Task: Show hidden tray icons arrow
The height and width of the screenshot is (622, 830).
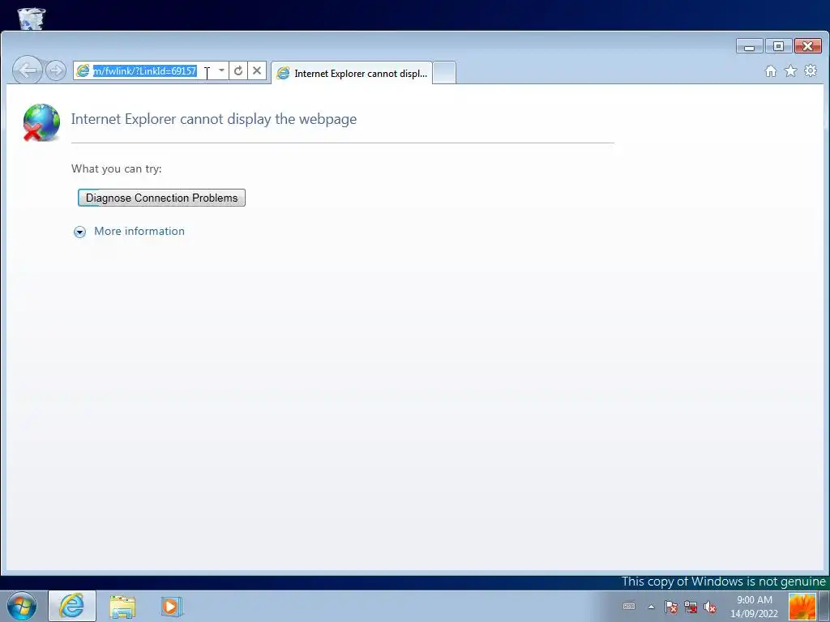Action: (x=651, y=607)
